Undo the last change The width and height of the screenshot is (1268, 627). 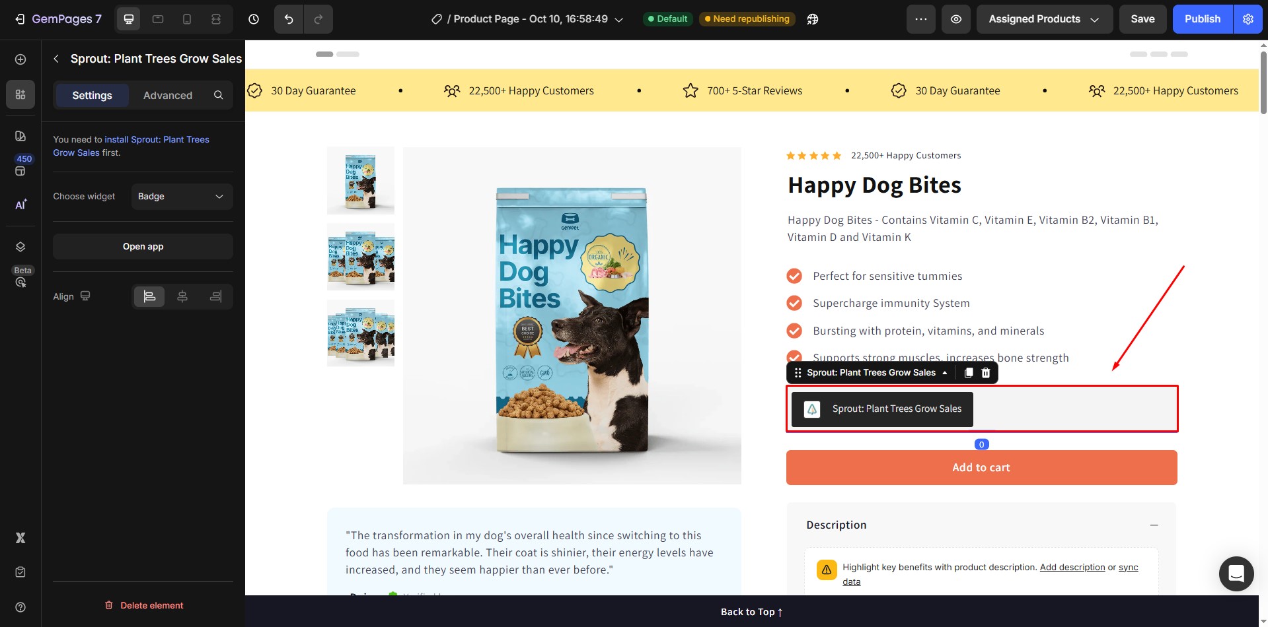[x=289, y=19]
